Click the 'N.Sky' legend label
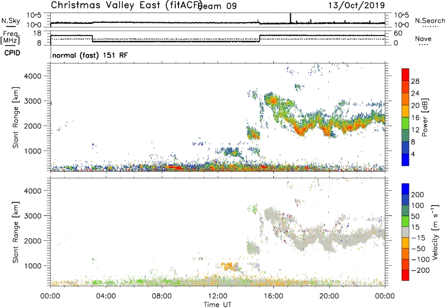This screenshot has width=445, height=308. point(11,21)
